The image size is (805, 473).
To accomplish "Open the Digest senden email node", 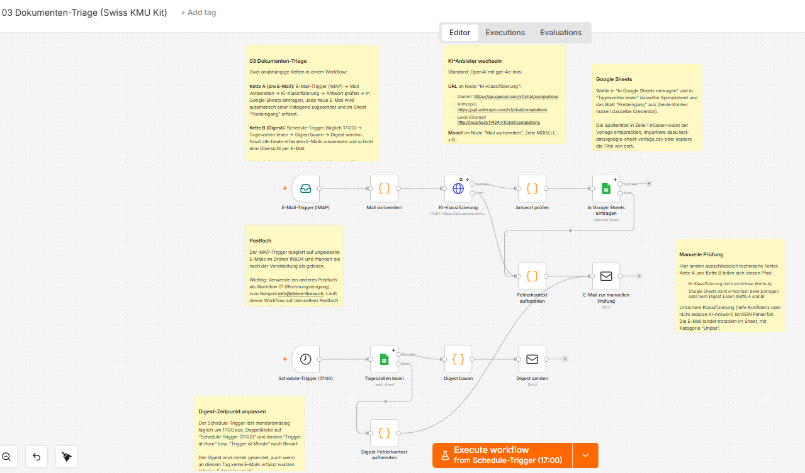I will tap(532, 359).
